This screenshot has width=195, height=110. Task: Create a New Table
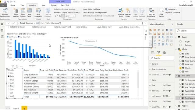(29, 13)
